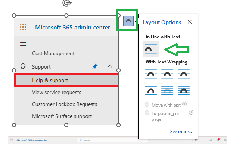Click the blue pin icon beside Support

[x=95, y=66]
